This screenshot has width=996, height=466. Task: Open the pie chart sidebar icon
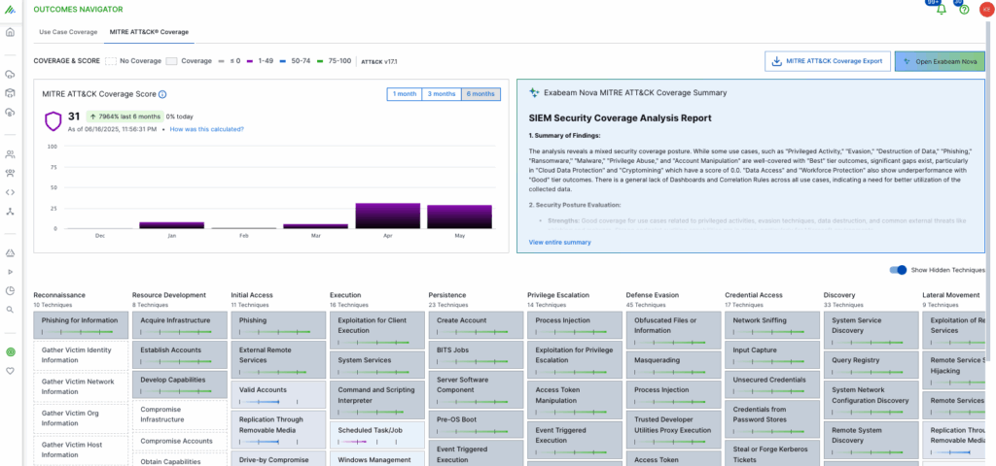[x=10, y=291]
